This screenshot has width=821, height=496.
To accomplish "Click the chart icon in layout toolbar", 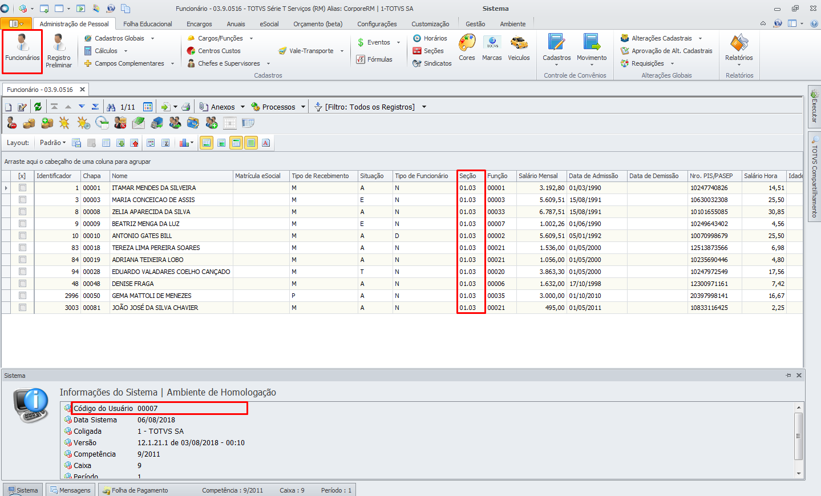I will [x=184, y=143].
